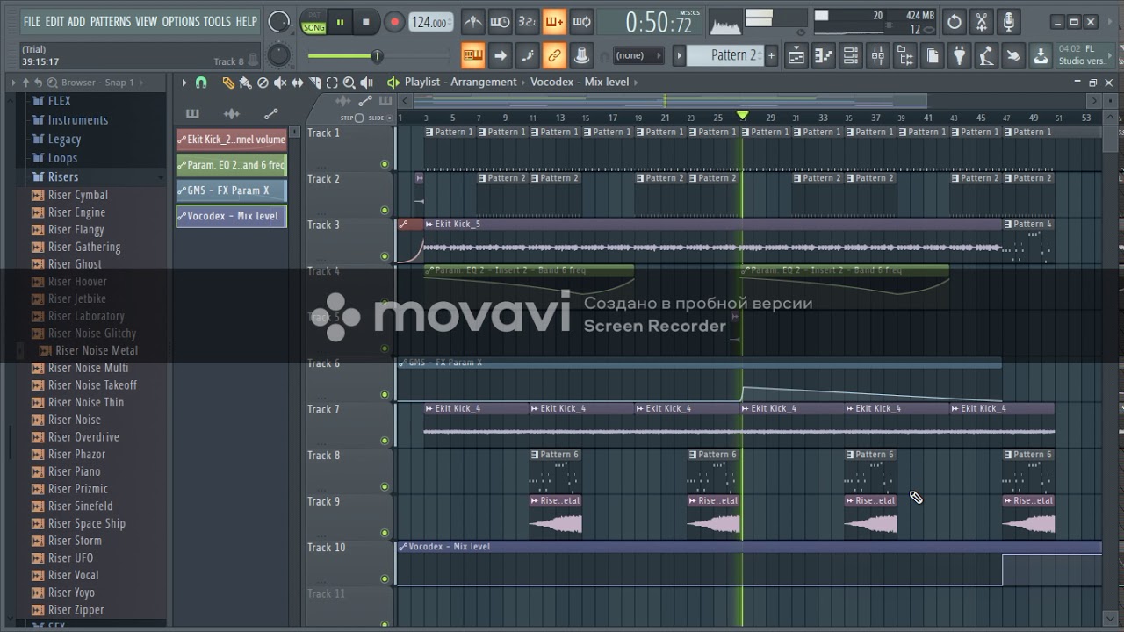Select the playlist delete tool
This screenshot has width=1124, height=632.
tap(263, 83)
